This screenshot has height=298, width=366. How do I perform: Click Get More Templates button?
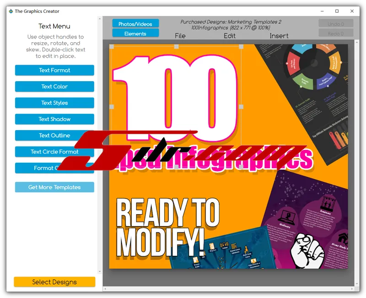54,187
